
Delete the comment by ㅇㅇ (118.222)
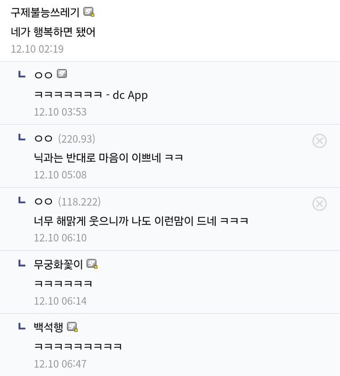pos(319,203)
